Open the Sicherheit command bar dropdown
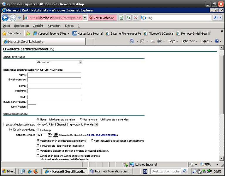Viewport: 225px width, 176px height. click(189, 41)
